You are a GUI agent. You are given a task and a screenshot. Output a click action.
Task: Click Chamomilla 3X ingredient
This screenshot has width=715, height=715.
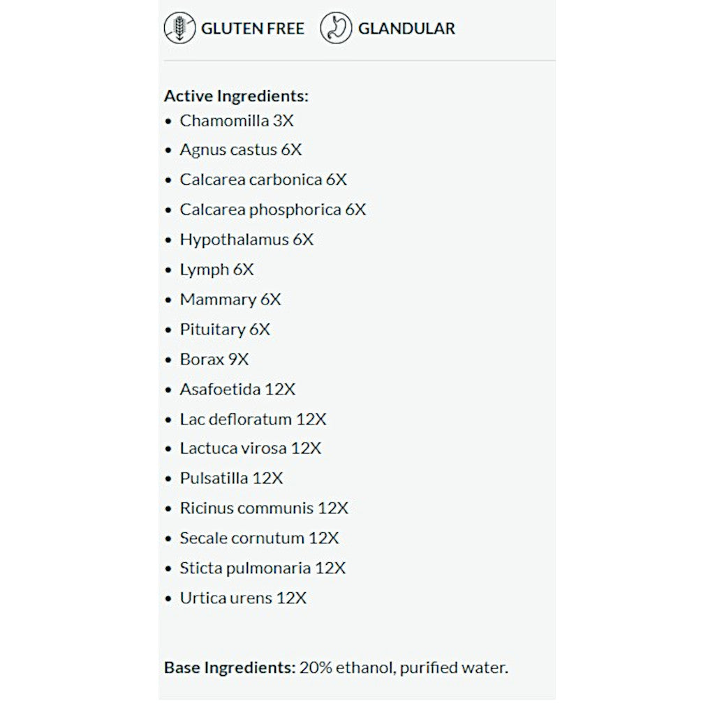(237, 121)
